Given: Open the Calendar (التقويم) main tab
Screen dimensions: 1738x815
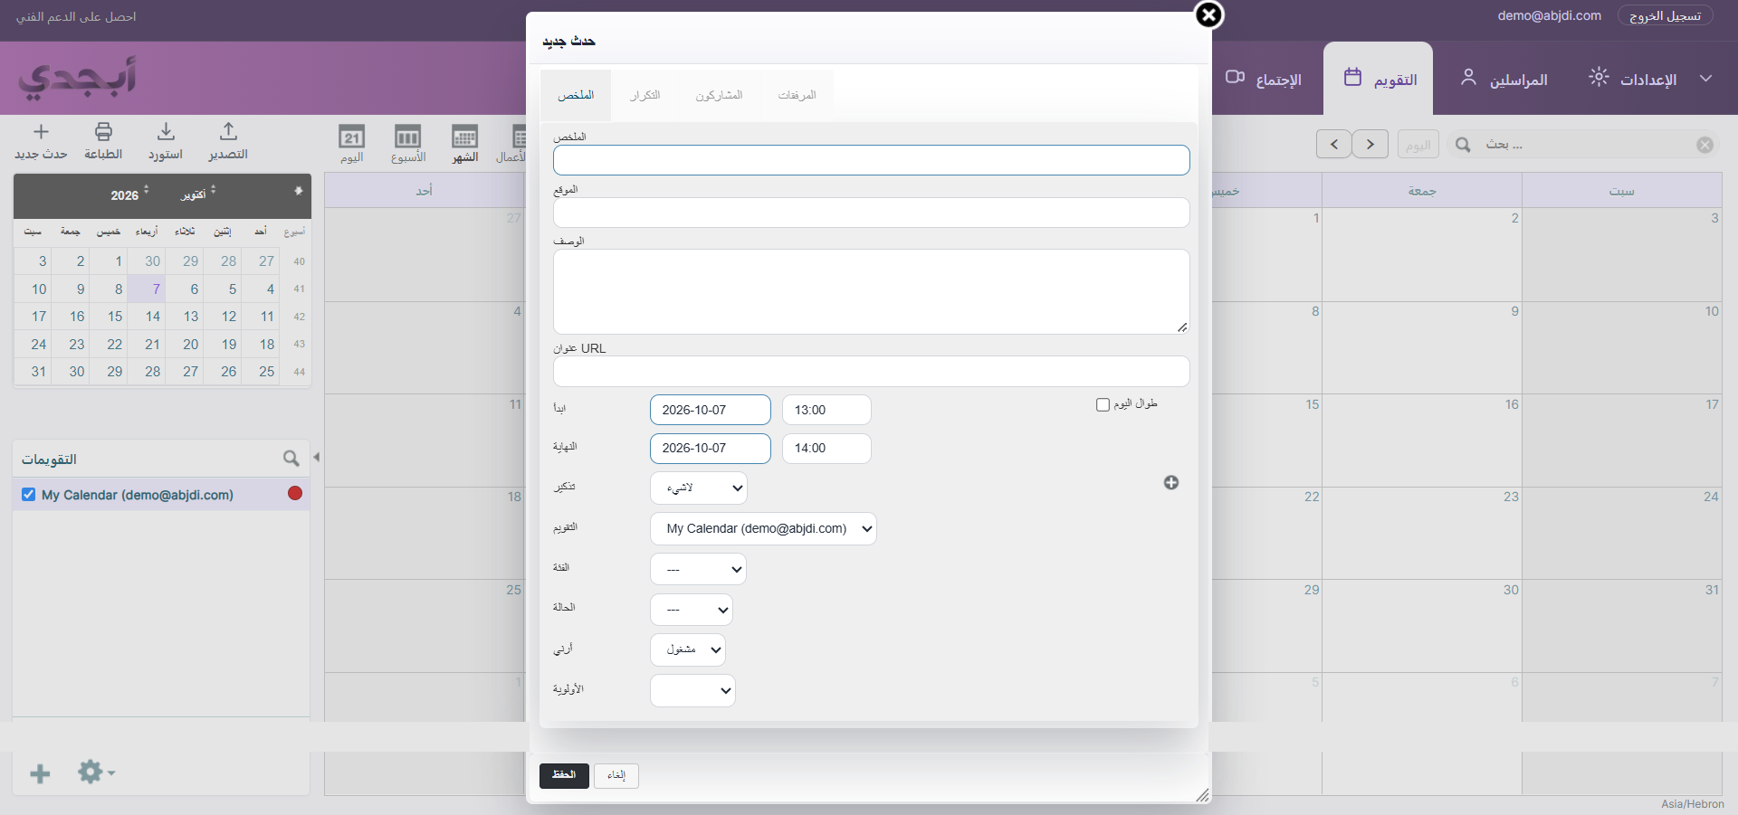Looking at the screenshot, I should click(x=1379, y=79).
